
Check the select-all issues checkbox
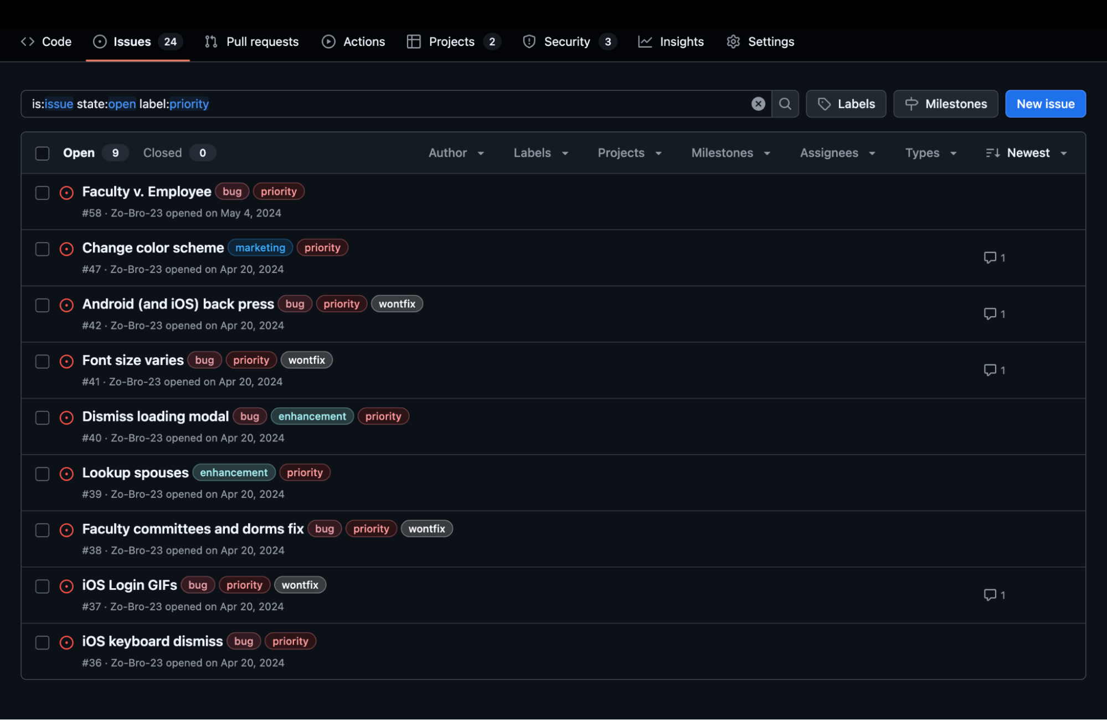42,153
